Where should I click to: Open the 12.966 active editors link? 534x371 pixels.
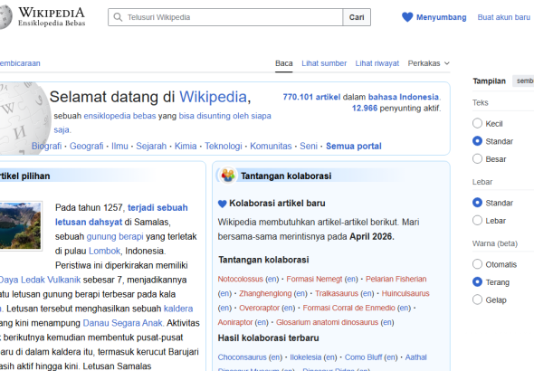[x=365, y=109]
